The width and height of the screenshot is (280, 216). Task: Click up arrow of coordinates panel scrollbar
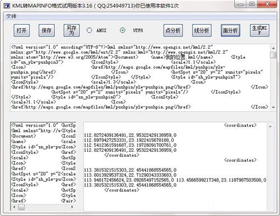point(270,126)
